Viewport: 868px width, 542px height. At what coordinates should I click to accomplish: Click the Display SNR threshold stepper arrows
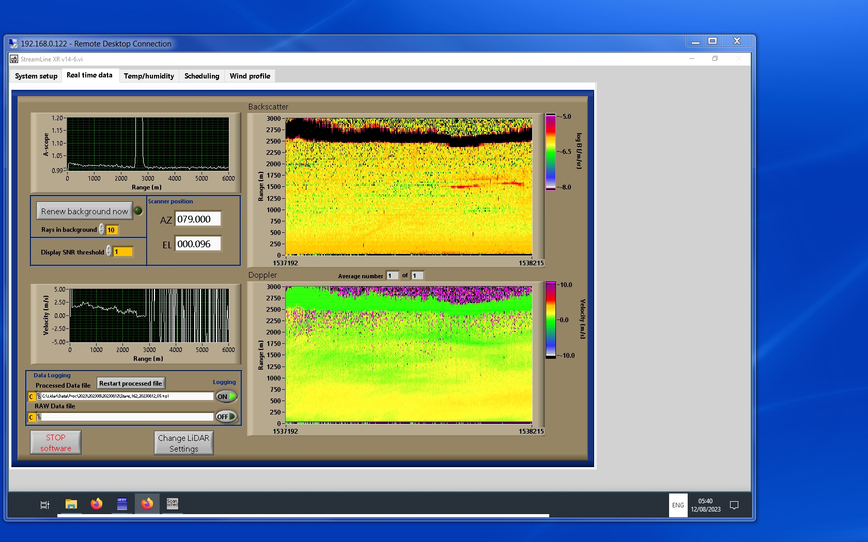click(x=109, y=251)
